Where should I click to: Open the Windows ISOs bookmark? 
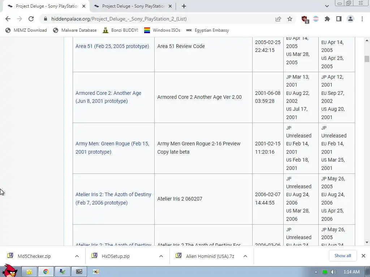point(162,30)
